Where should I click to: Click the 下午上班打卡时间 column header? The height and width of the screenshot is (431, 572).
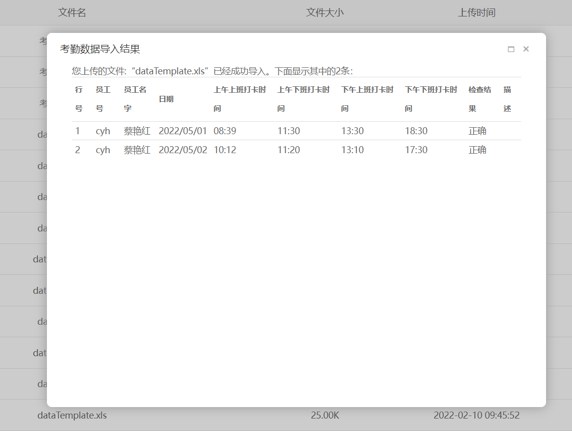pyautogui.click(x=367, y=99)
